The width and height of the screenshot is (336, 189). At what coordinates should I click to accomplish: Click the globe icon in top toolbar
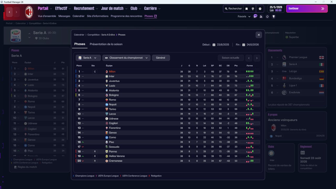(x=253, y=9)
